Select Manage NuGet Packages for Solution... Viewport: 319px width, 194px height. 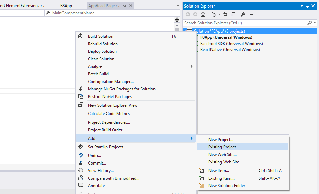[x=123, y=89]
